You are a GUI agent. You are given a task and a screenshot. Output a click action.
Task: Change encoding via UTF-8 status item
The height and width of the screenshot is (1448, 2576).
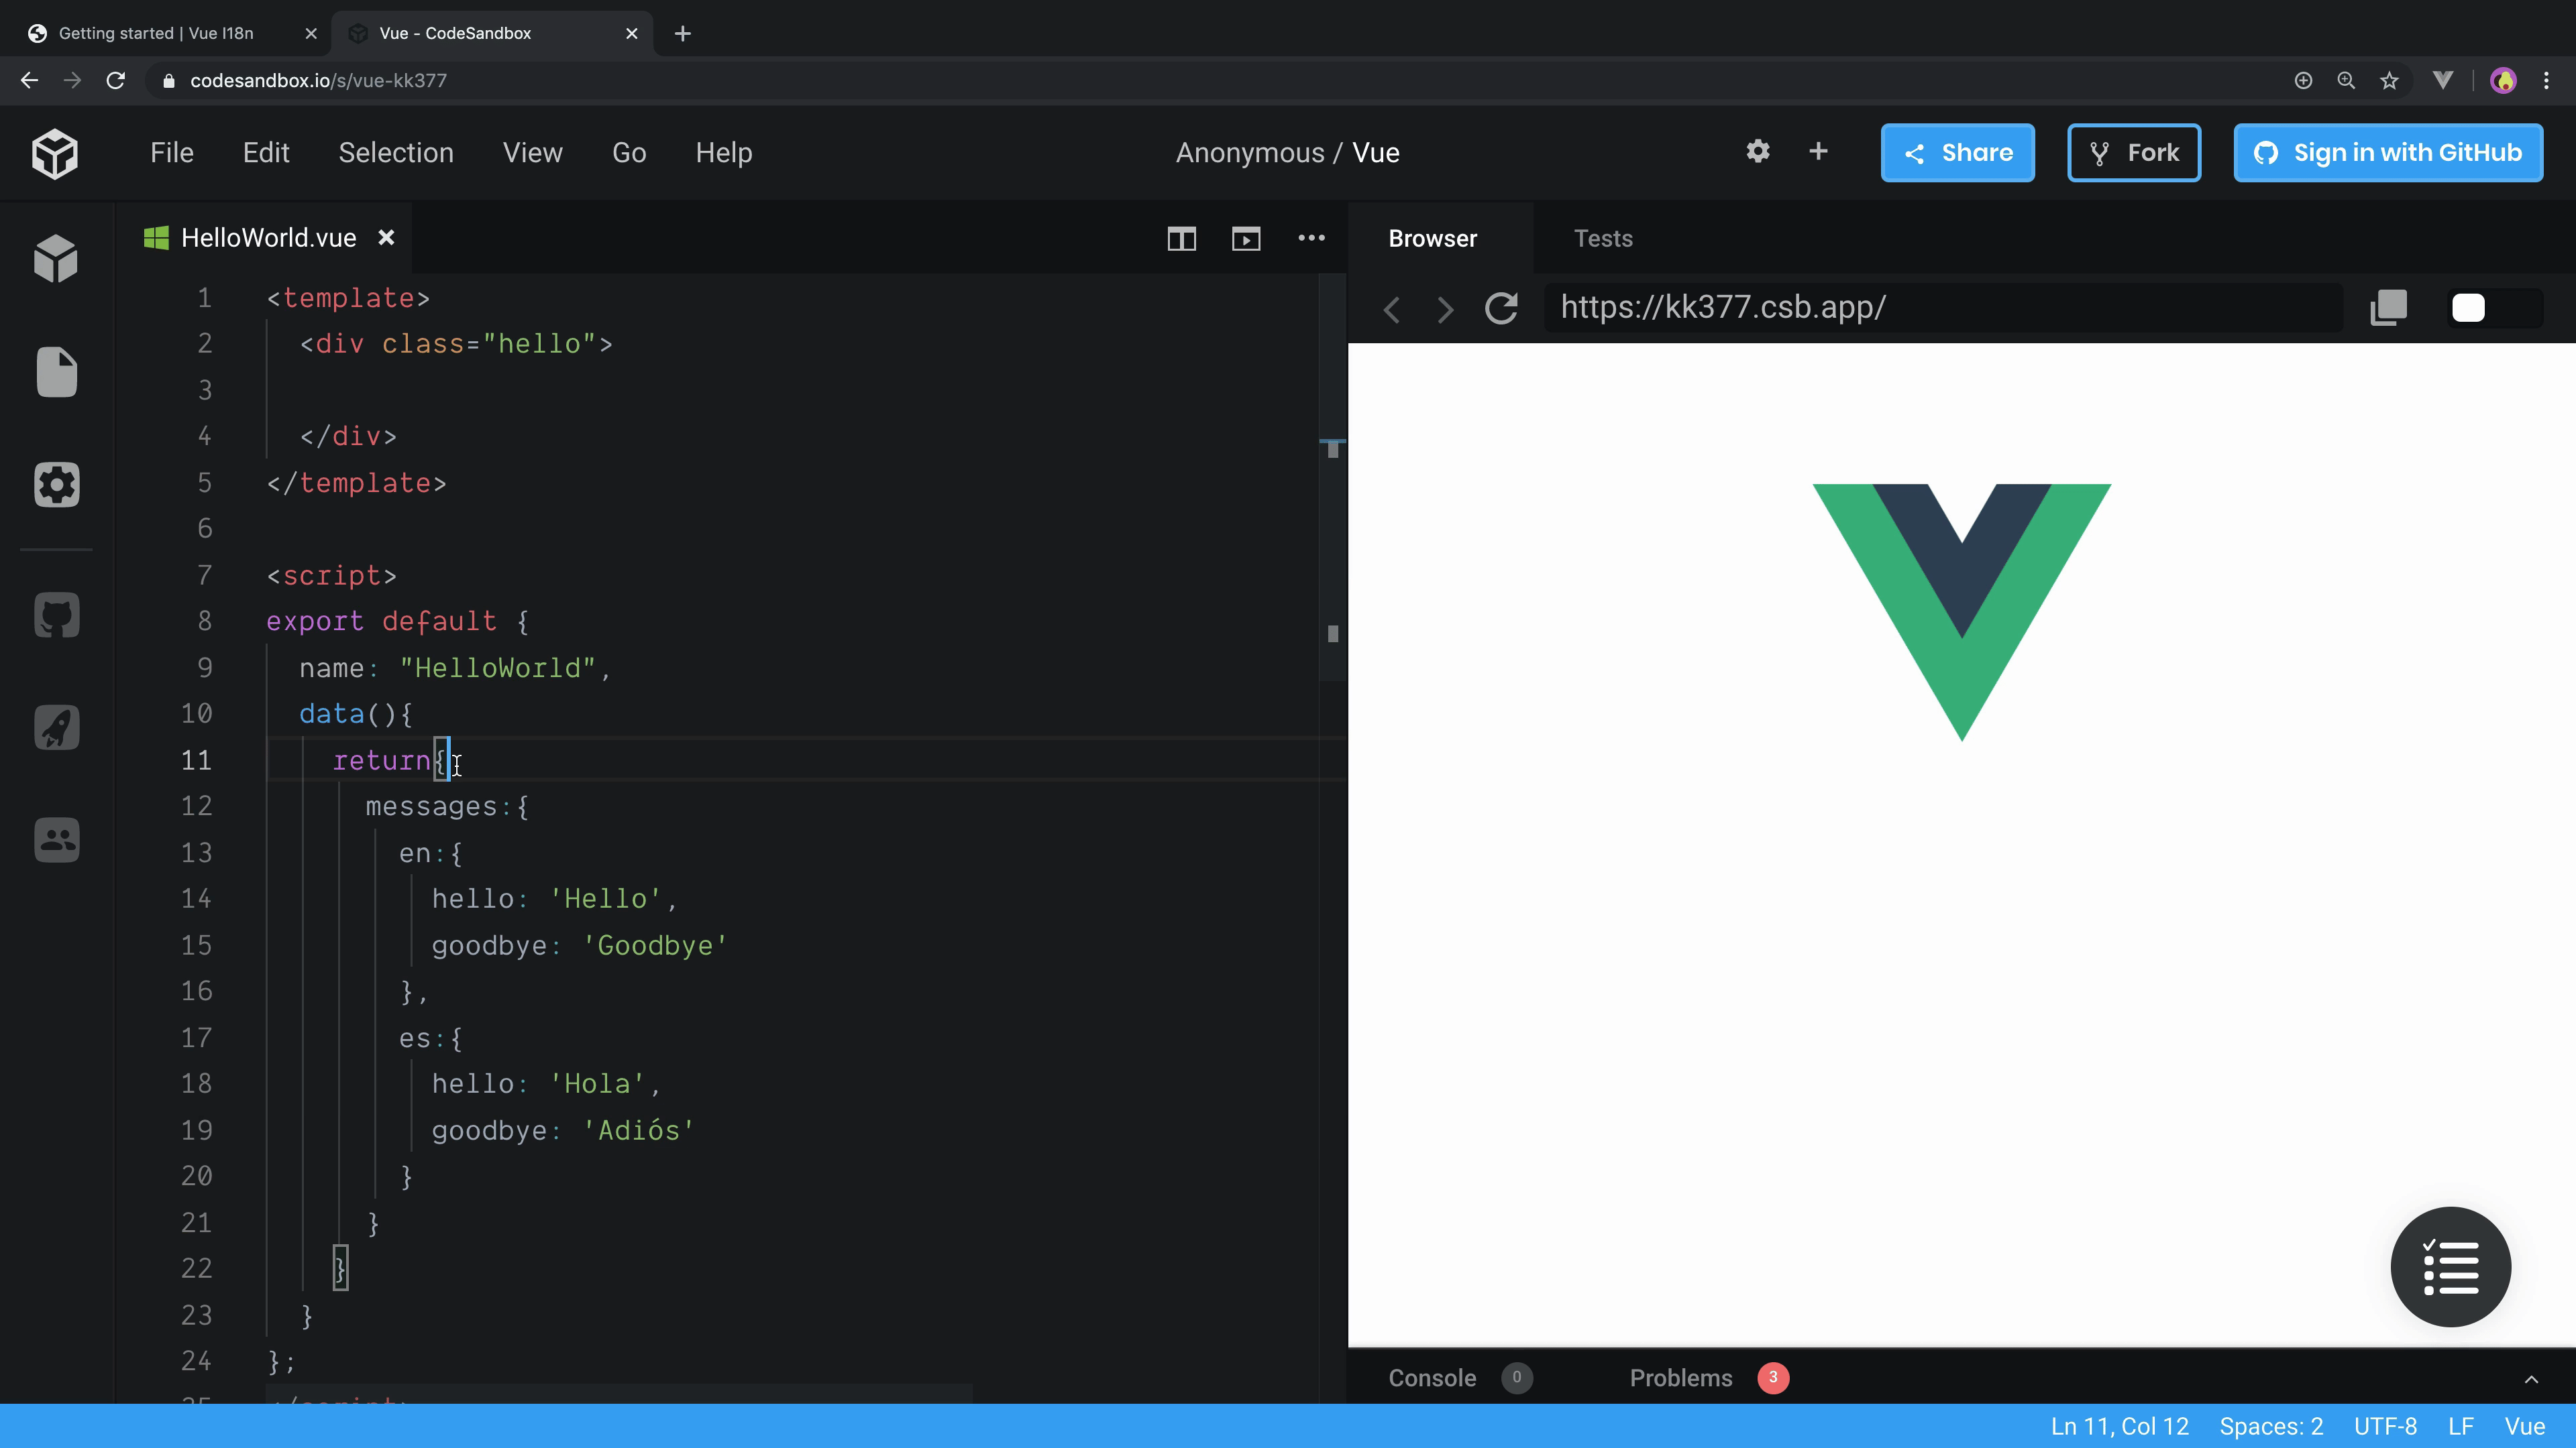click(x=2385, y=1426)
